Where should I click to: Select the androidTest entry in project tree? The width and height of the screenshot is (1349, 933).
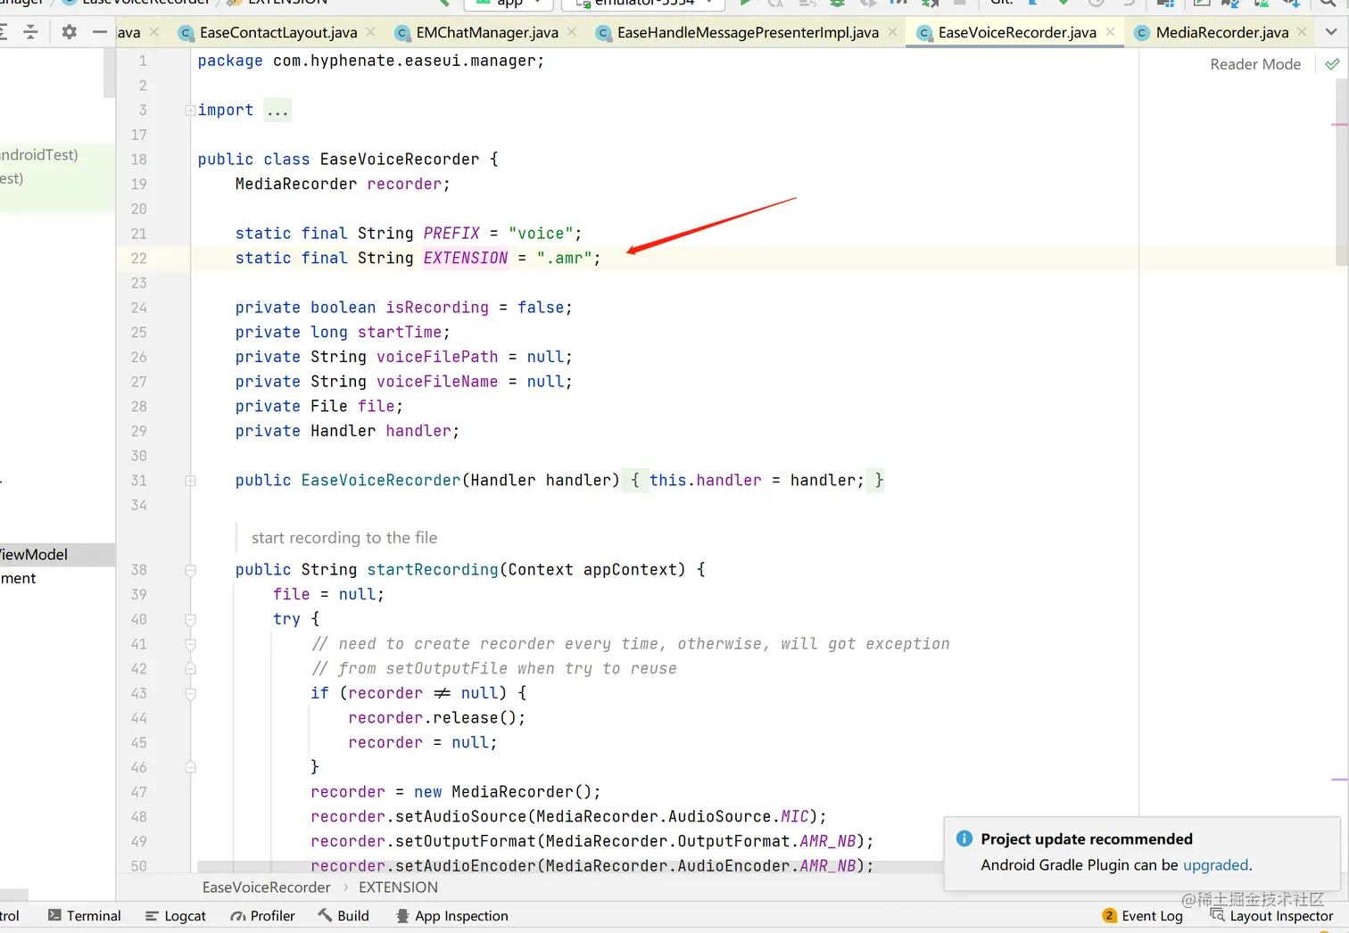(39, 154)
